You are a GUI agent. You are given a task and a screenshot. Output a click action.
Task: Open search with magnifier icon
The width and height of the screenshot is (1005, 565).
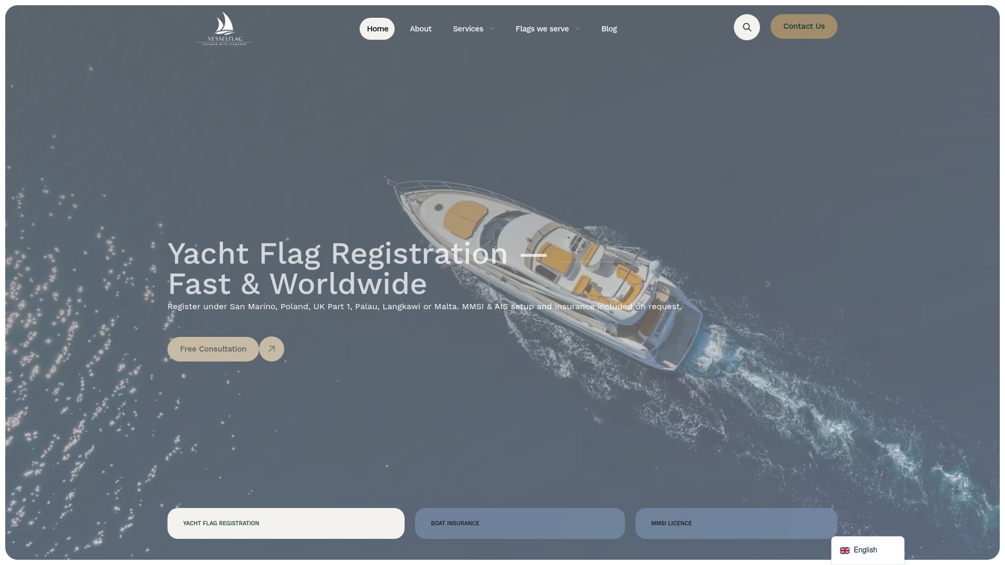pos(746,27)
